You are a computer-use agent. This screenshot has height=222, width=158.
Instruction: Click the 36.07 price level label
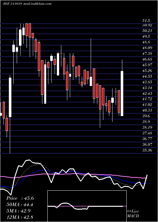pos(147,144)
